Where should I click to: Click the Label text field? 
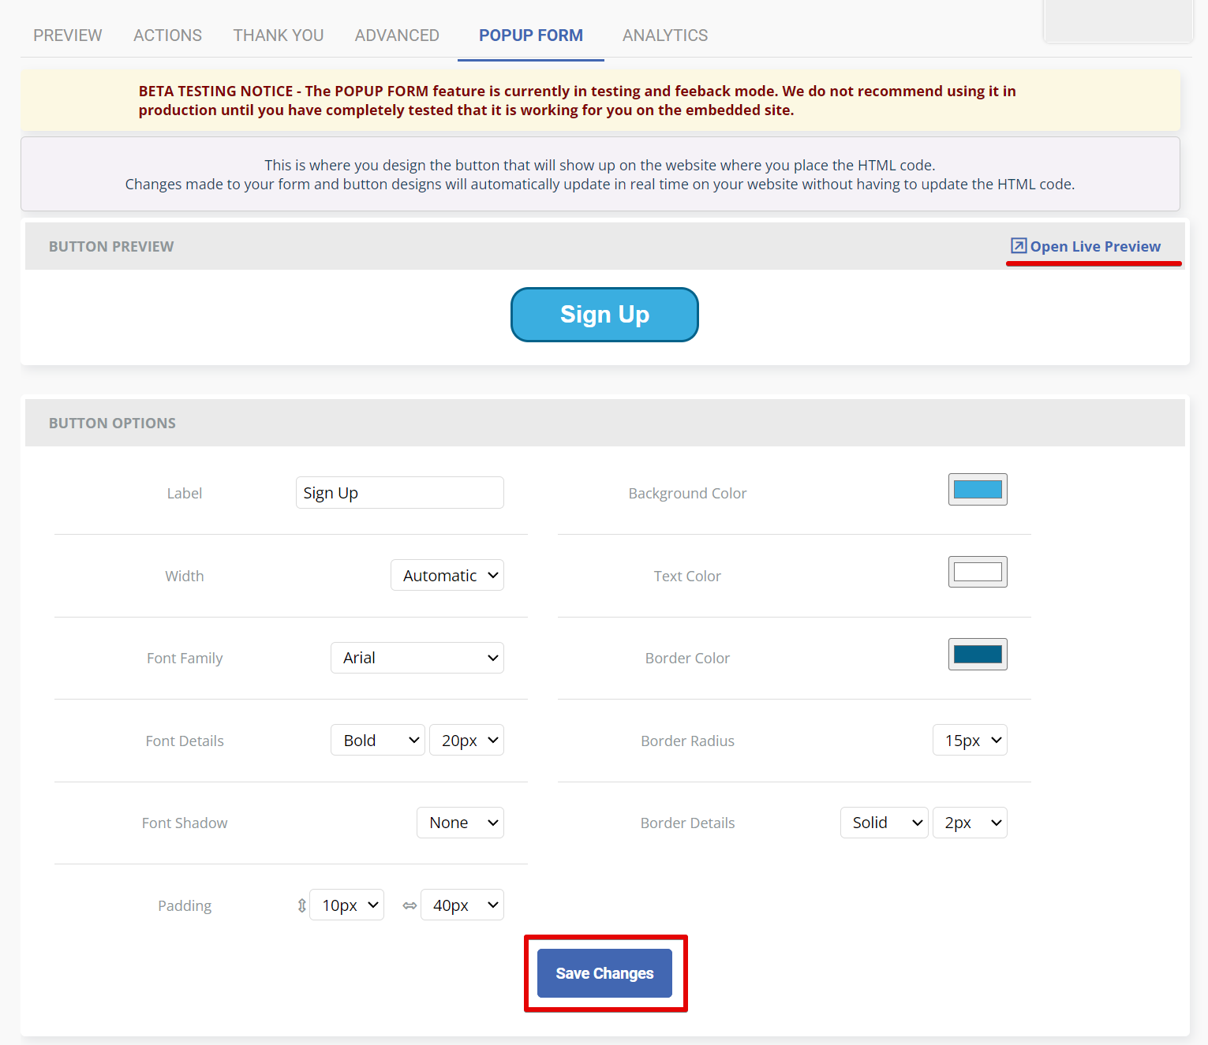[399, 493]
